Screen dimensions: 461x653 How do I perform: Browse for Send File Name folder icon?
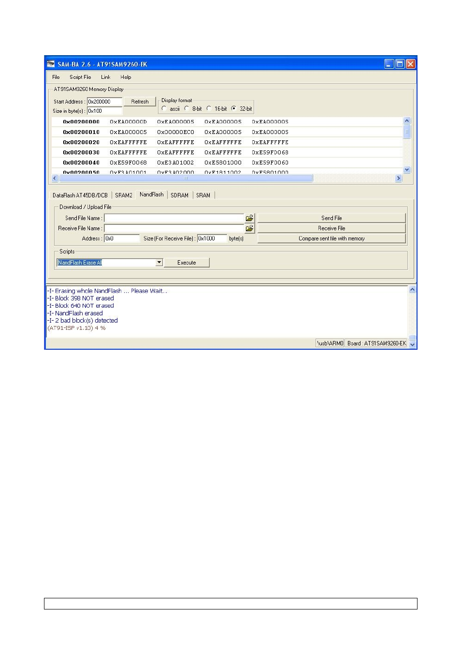[x=249, y=218]
